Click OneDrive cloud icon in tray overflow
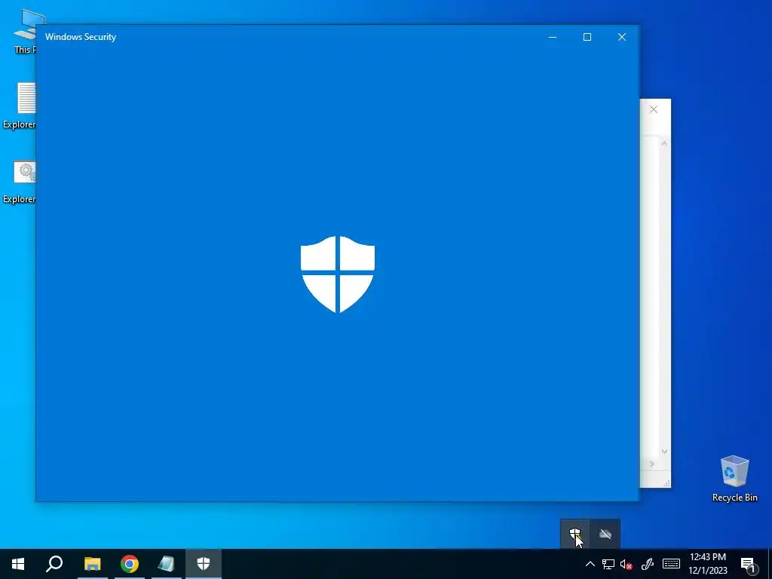 click(605, 534)
